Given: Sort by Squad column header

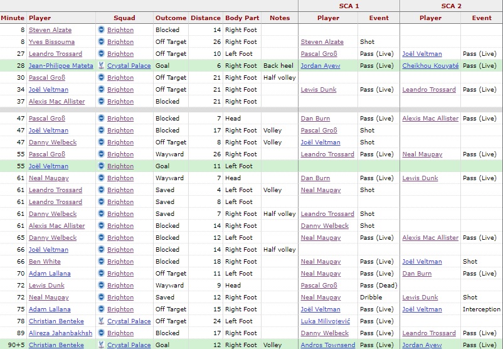Looking at the screenshot, I should click(124, 18).
